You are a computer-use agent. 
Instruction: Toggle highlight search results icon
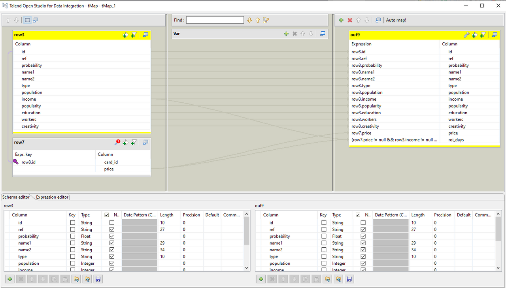pos(266,20)
